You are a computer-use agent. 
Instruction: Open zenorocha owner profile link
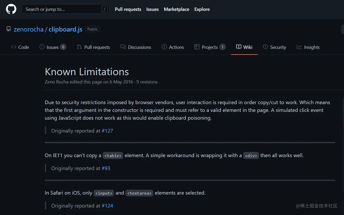coord(29,29)
